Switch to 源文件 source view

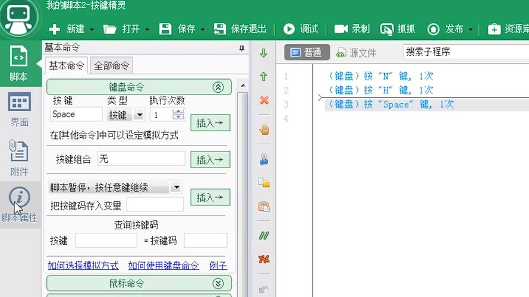click(x=356, y=52)
